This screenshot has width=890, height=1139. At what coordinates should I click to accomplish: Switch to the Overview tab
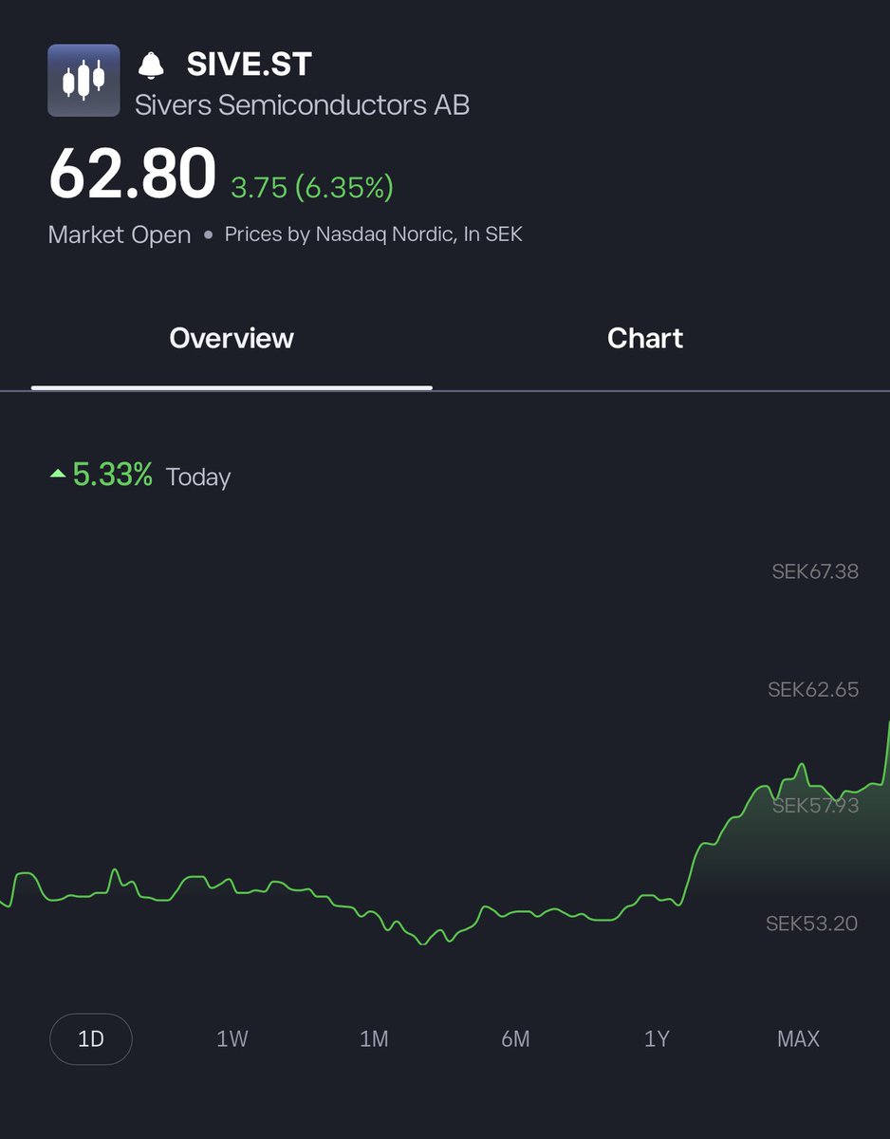(x=232, y=339)
